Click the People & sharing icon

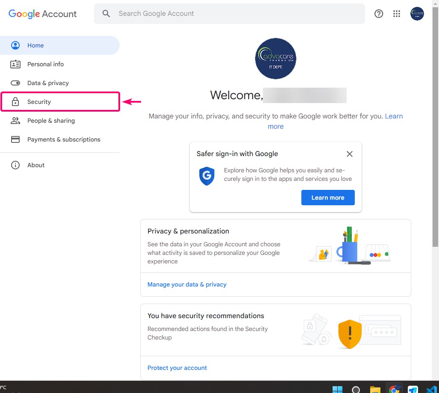coord(15,121)
